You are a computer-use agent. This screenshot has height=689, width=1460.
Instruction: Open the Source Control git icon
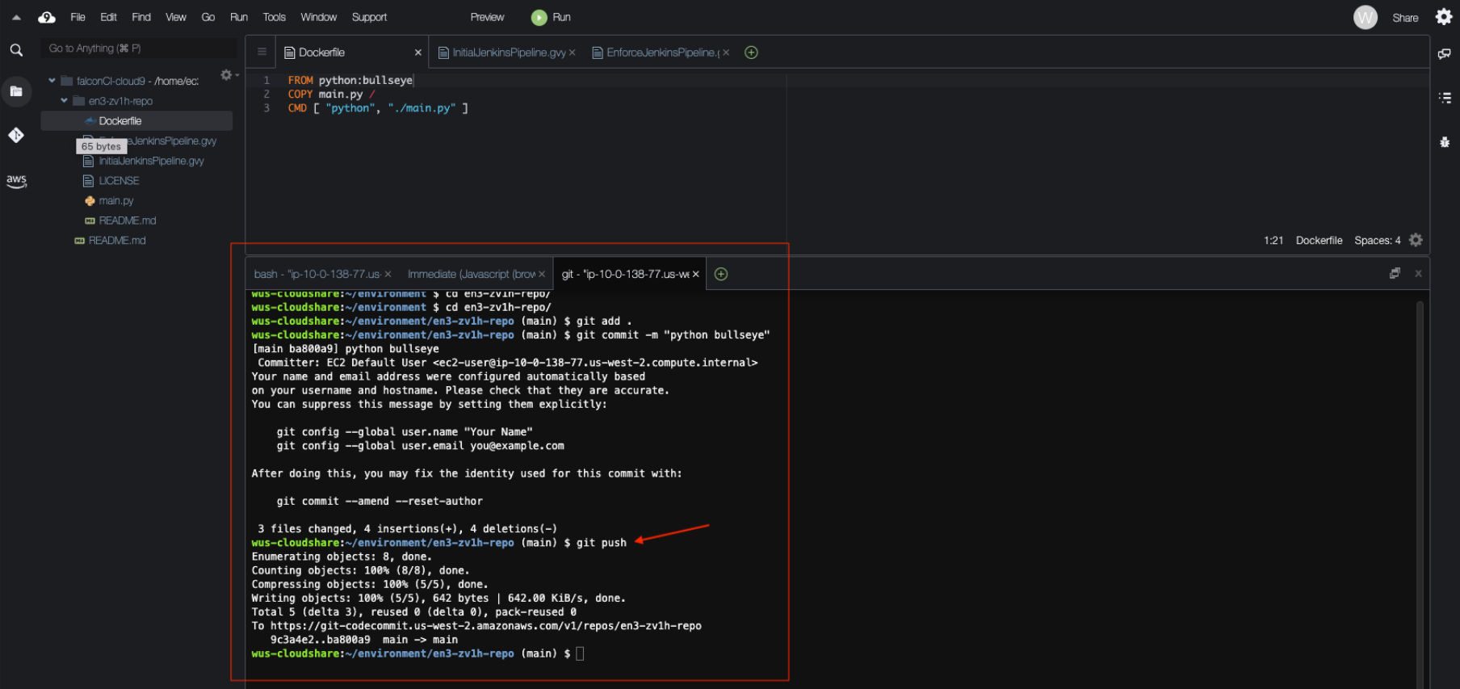(16, 135)
